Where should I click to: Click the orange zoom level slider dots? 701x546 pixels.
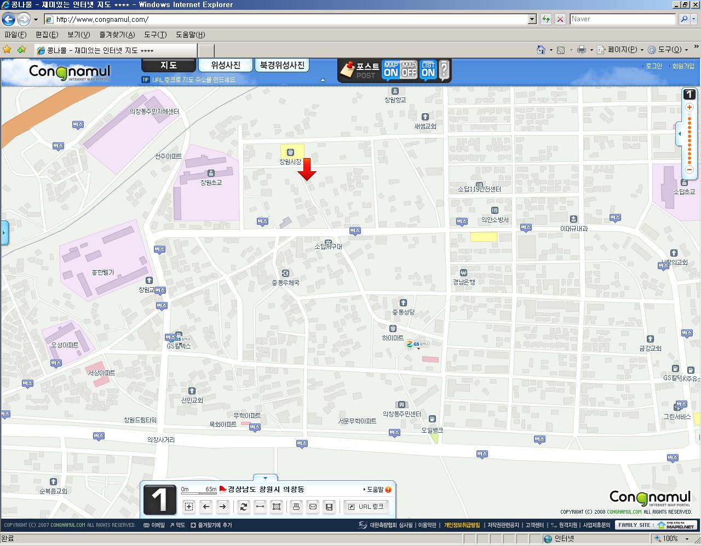point(689,138)
